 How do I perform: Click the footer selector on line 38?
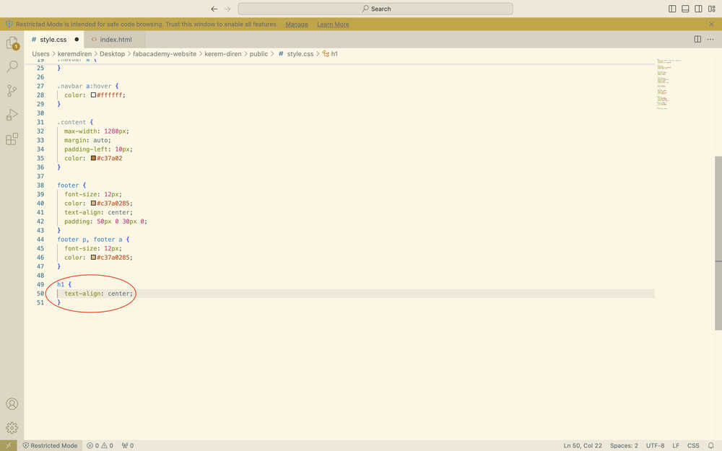pyautogui.click(x=68, y=185)
